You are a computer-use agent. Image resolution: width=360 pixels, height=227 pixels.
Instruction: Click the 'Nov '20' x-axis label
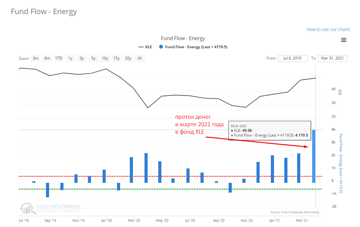[247, 220]
